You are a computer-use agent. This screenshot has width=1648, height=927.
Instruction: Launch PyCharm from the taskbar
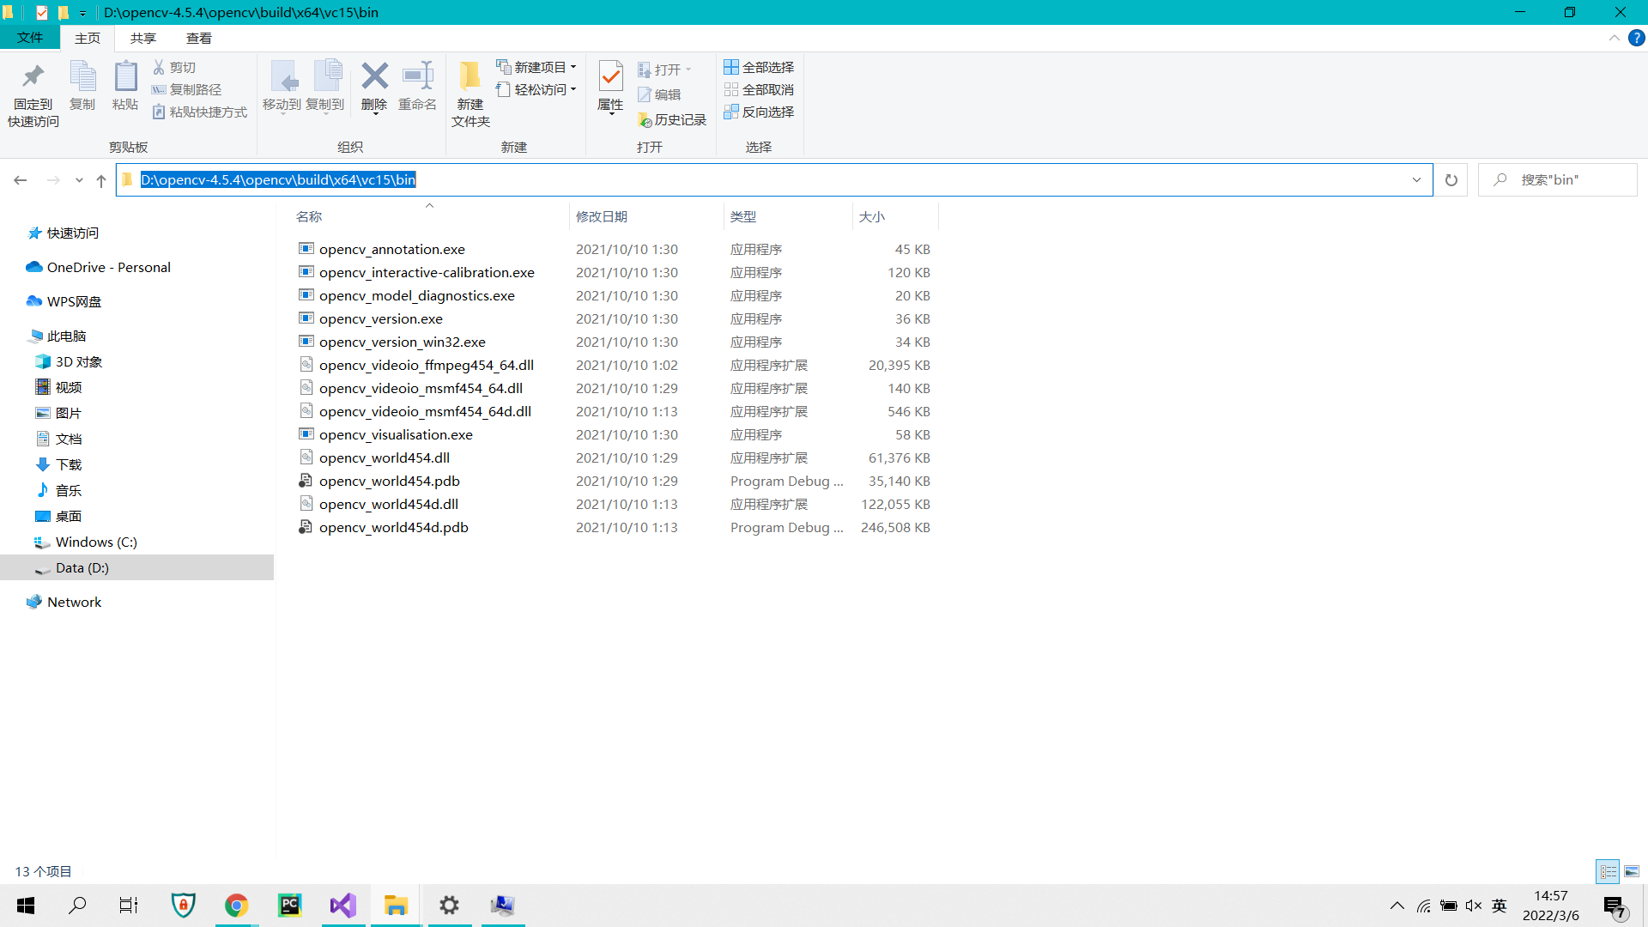coord(289,905)
